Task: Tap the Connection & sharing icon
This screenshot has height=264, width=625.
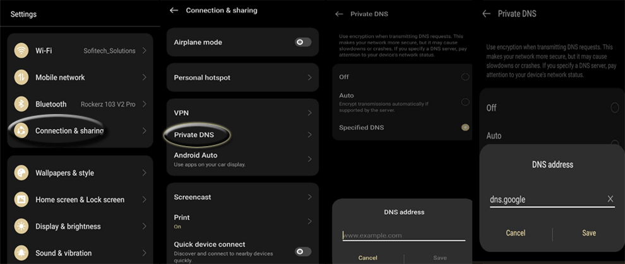Action: pos(22,130)
